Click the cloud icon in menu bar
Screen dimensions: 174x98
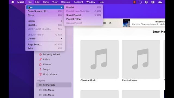coord(160,2)
